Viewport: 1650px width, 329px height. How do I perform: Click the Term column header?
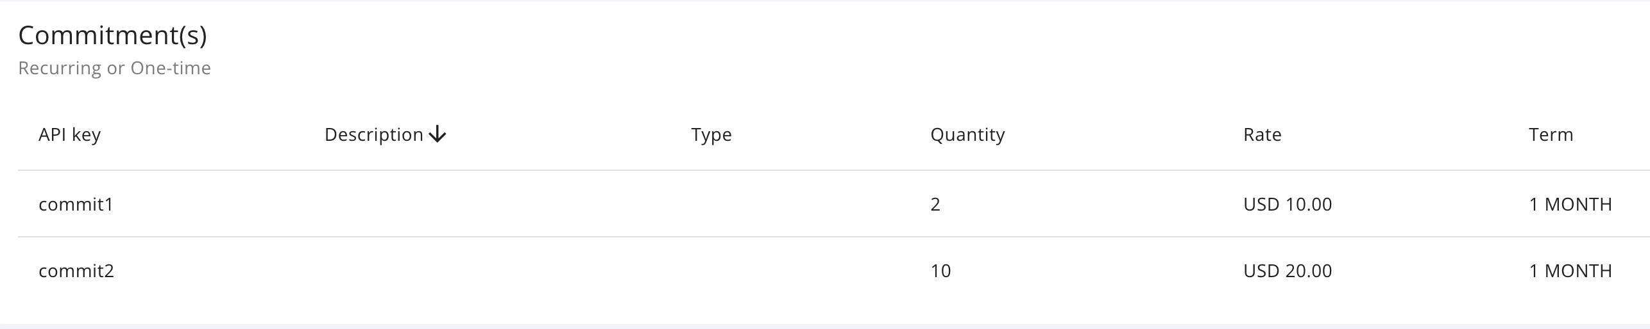tap(1550, 134)
